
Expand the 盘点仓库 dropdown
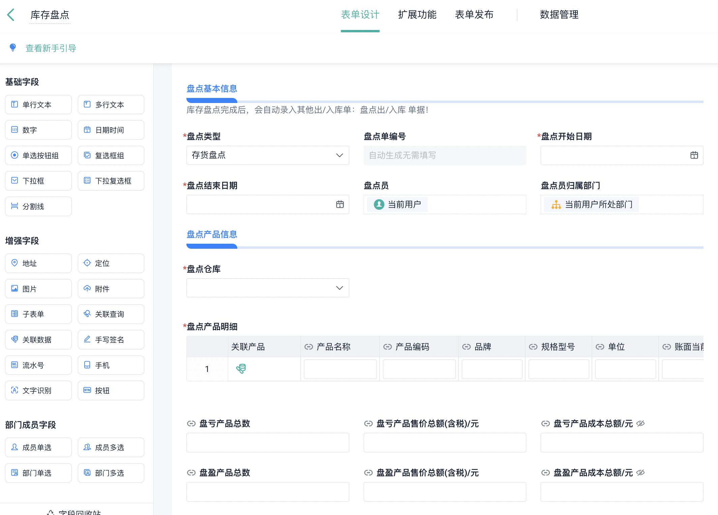click(x=267, y=288)
